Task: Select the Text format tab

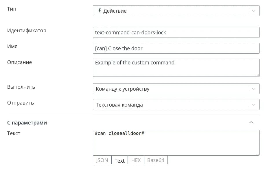Action: click(x=119, y=161)
